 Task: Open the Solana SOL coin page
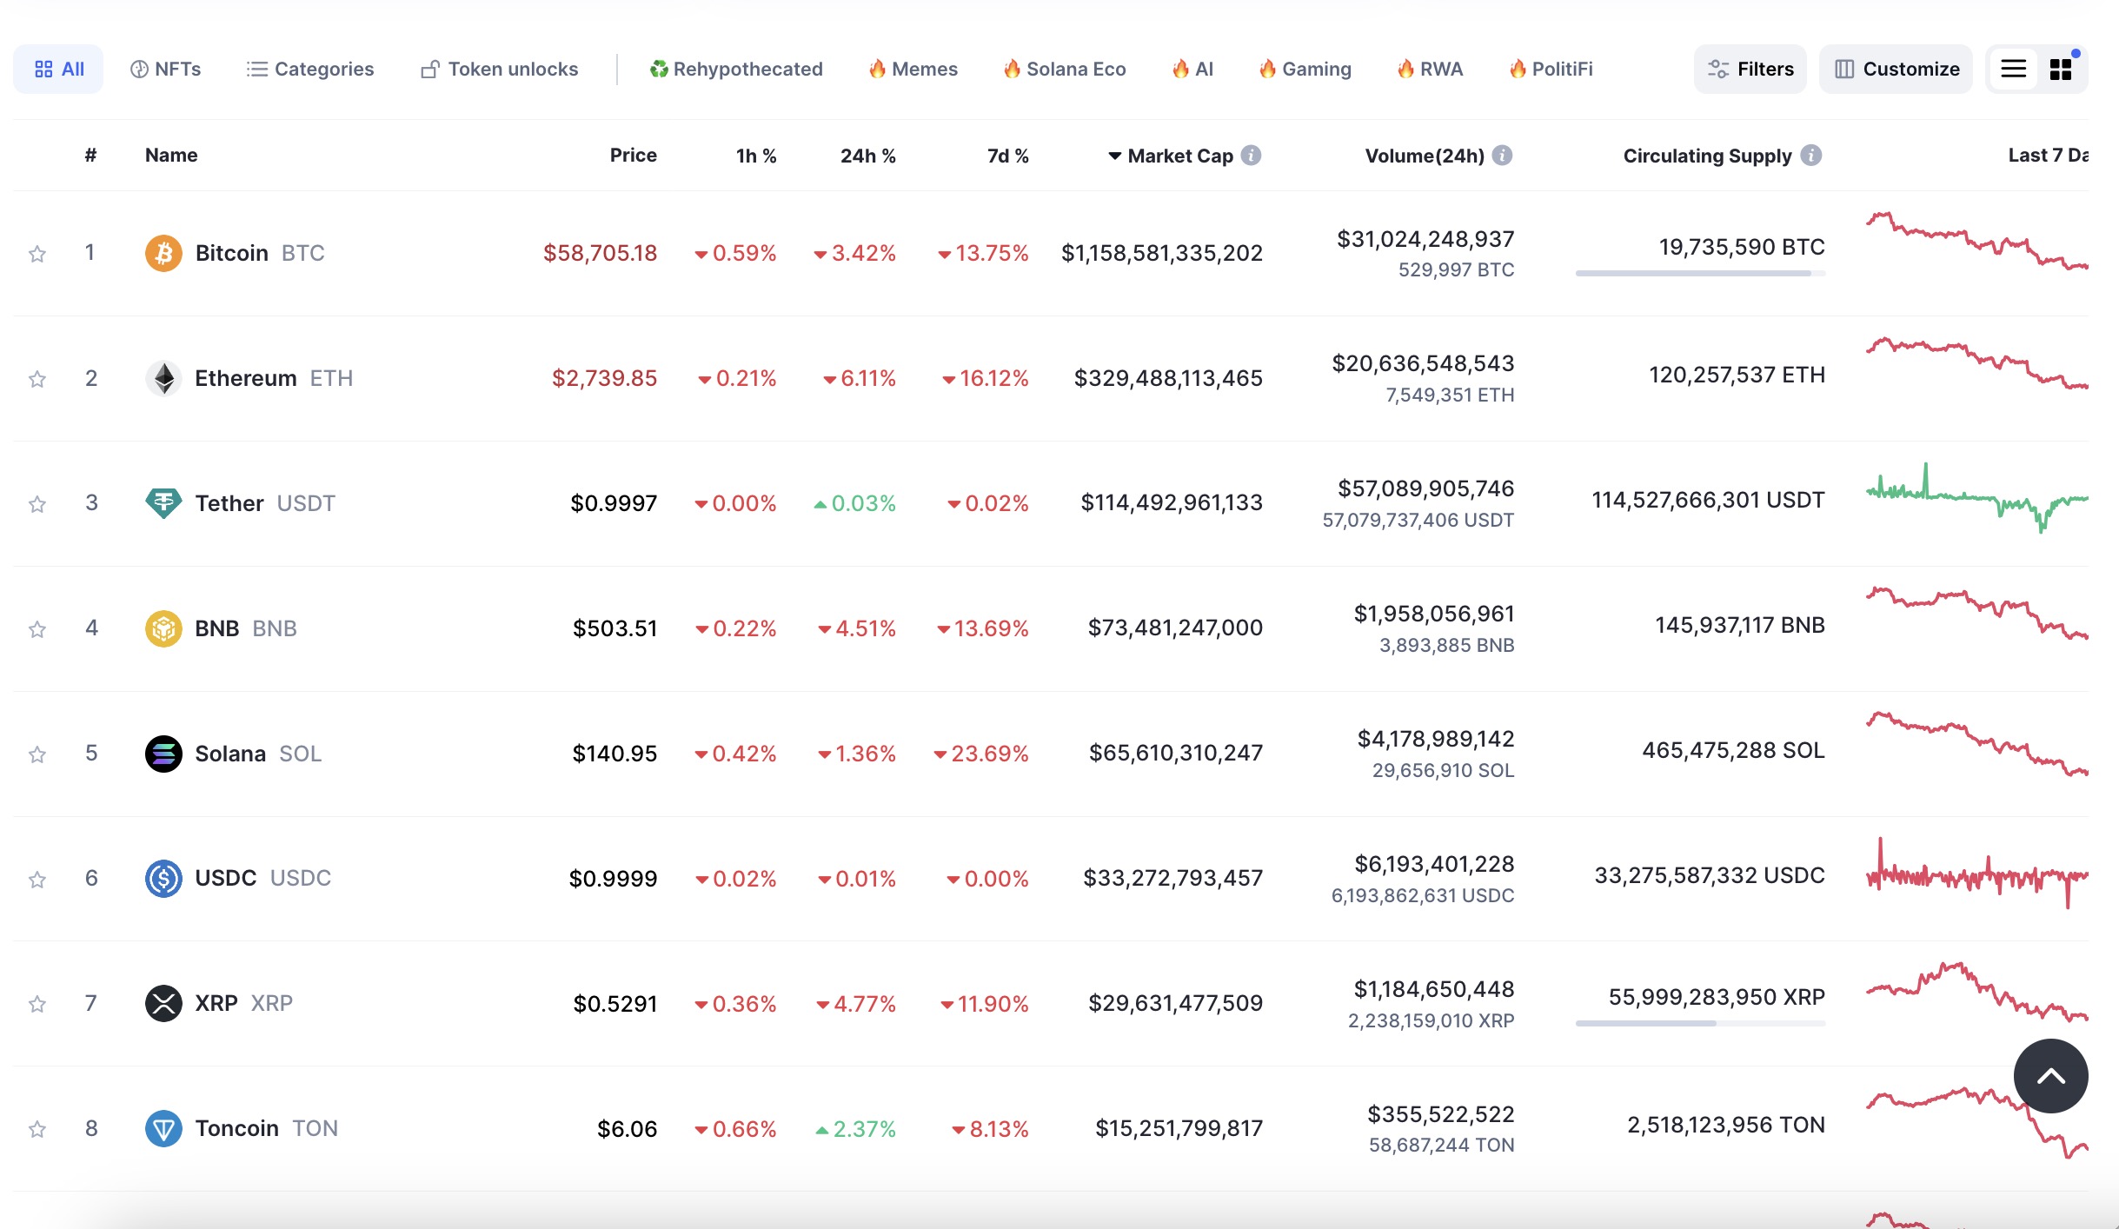tap(258, 754)
